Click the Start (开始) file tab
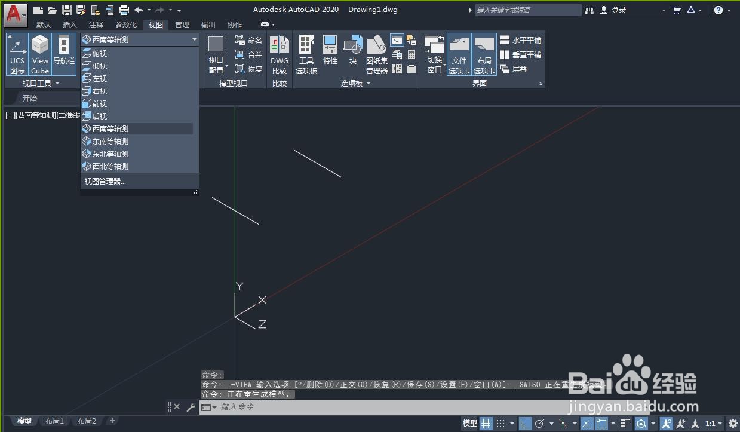This screenshot has height=432, width=740. pos(30,98)
